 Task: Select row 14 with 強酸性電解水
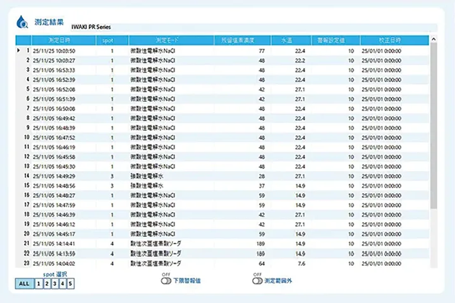point(147,176)
